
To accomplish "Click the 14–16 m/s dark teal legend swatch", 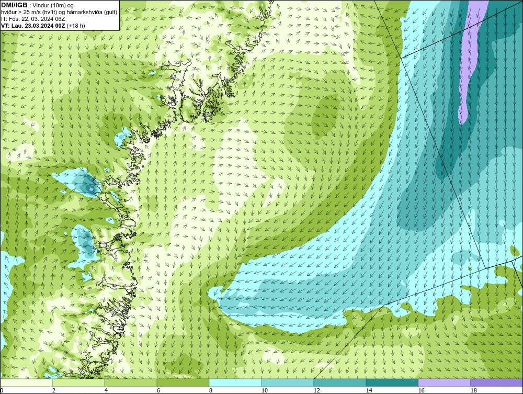I will pyautogui.click(x=392, y=382).
